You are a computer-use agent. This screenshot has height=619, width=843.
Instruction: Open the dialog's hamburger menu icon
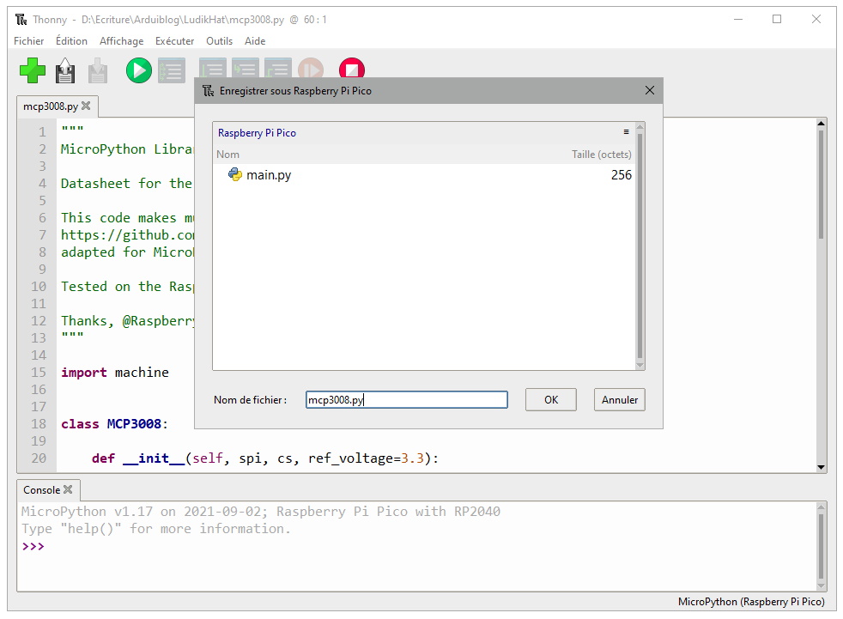626,132
